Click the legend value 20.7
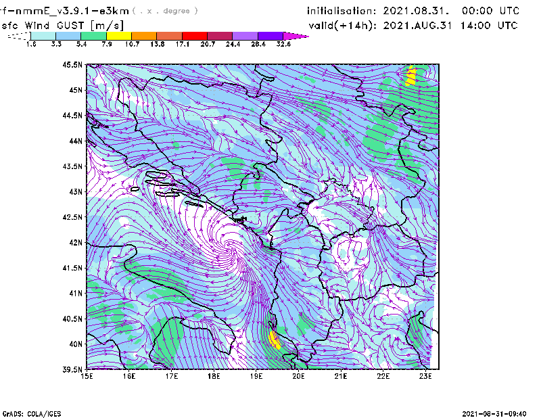Image resolution: width=541 pixels, height=418 pixels. pos(208,44)
